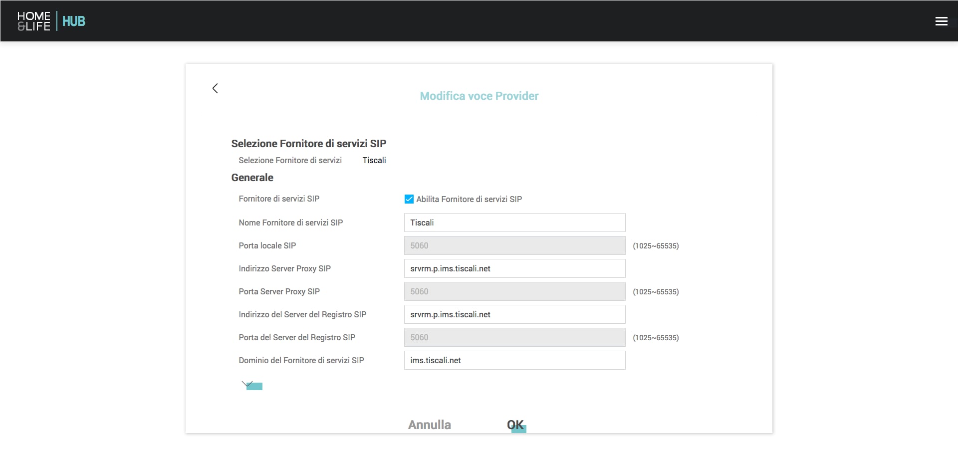Viewport: 958px width, 449px height.
Task: Click the Porta Server Proxy SIP label
Action: pyautogui.click(x=279, y=291)
